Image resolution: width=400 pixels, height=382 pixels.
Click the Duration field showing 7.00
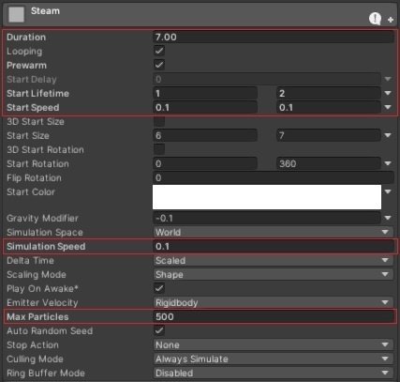[x=274, y=37]
